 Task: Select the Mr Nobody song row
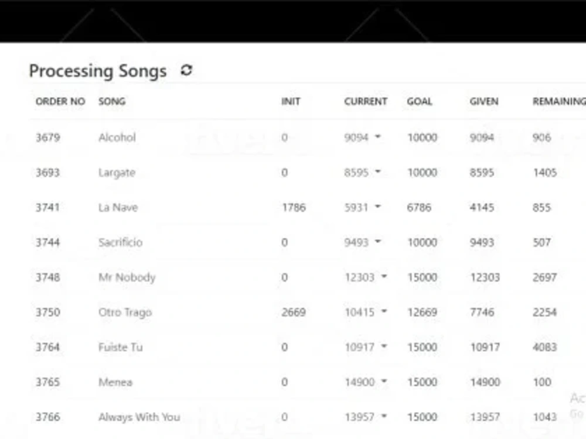point(306,277)
